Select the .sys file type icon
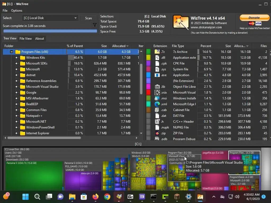 click(157, 69)
